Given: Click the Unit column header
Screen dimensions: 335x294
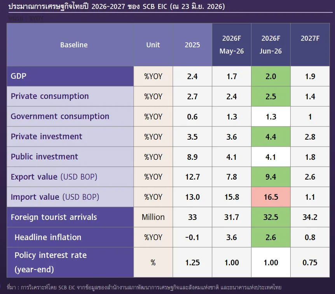Looking at the screenshot, I should click(x=153, y=45).
